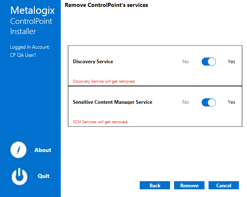Click the 'SCM Services will get removed' warning
247x197 pixels.
[100, 122]
